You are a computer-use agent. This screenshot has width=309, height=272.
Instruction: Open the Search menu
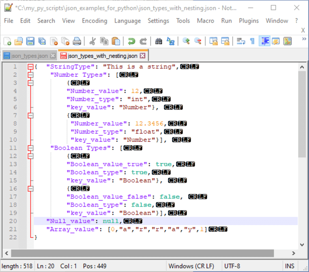(46, 21)
